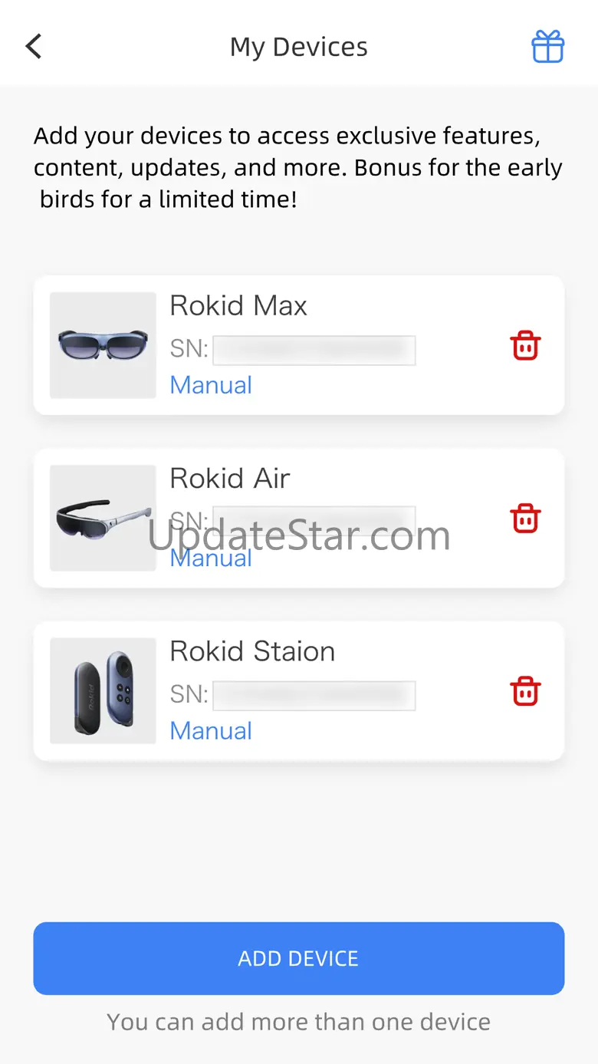Click the My Devices page title
The height and width of the screenshot is (1064, 598).
point(299,47)
